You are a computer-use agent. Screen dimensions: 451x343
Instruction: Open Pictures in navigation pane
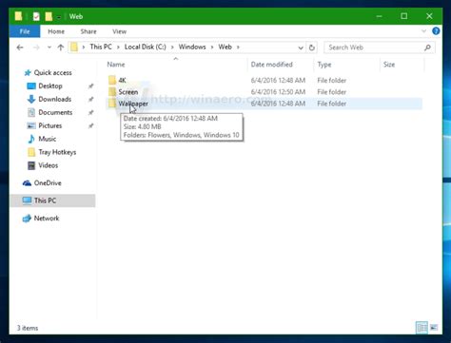(x=50, y=125)
